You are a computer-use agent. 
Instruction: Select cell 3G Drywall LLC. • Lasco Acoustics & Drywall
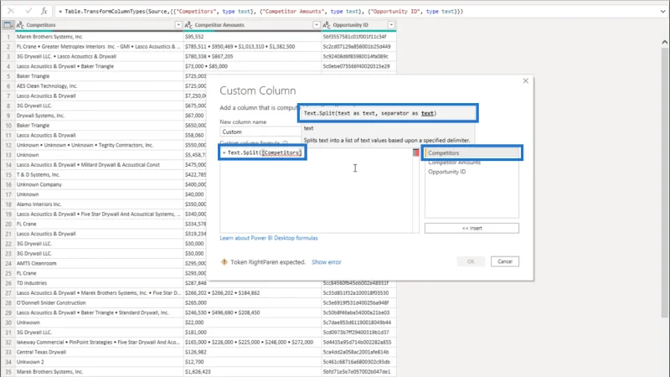pyautogui.click(x=99, y=56)
